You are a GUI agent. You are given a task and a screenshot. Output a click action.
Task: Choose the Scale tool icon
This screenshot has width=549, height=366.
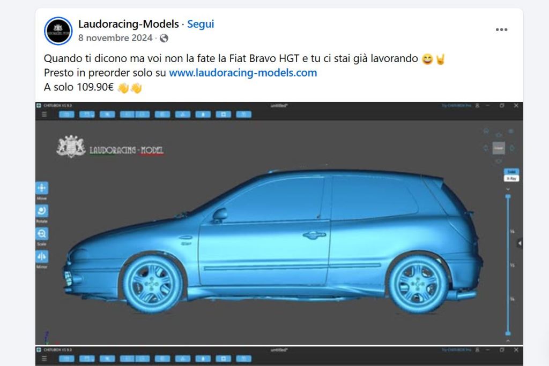coord(42,233)
